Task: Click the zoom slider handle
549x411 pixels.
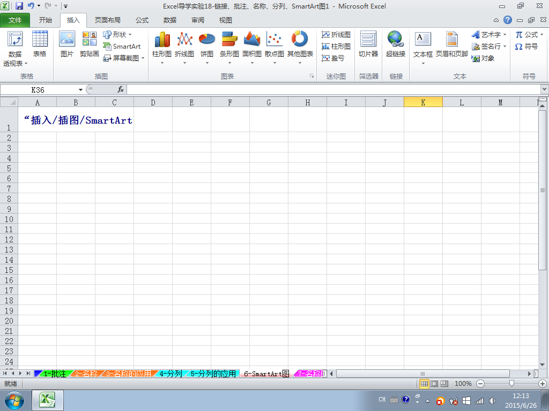Action: coord(511,384)
